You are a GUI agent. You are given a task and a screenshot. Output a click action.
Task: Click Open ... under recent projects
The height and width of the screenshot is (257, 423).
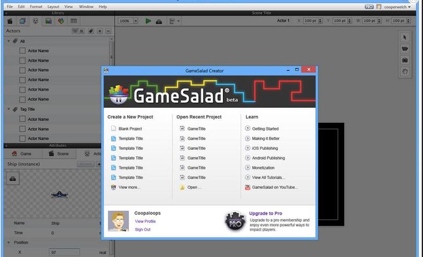coord(194,187)
